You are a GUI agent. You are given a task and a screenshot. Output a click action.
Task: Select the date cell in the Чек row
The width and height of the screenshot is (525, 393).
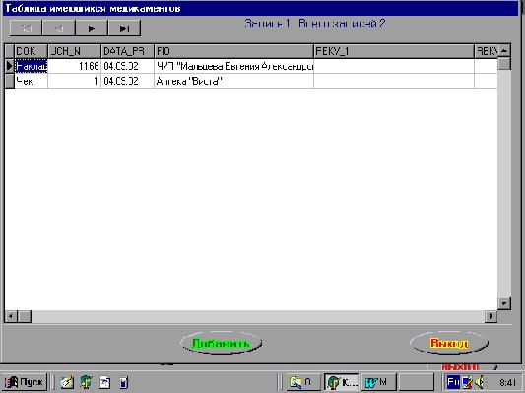click(128, 81)
